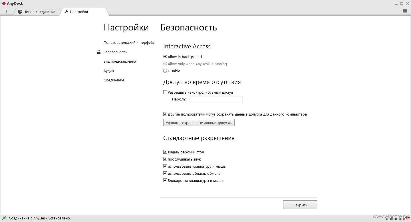Toggle использовать область обмена permission
The height and width of the screenshot is (222, 411).
tap(165, 173)
